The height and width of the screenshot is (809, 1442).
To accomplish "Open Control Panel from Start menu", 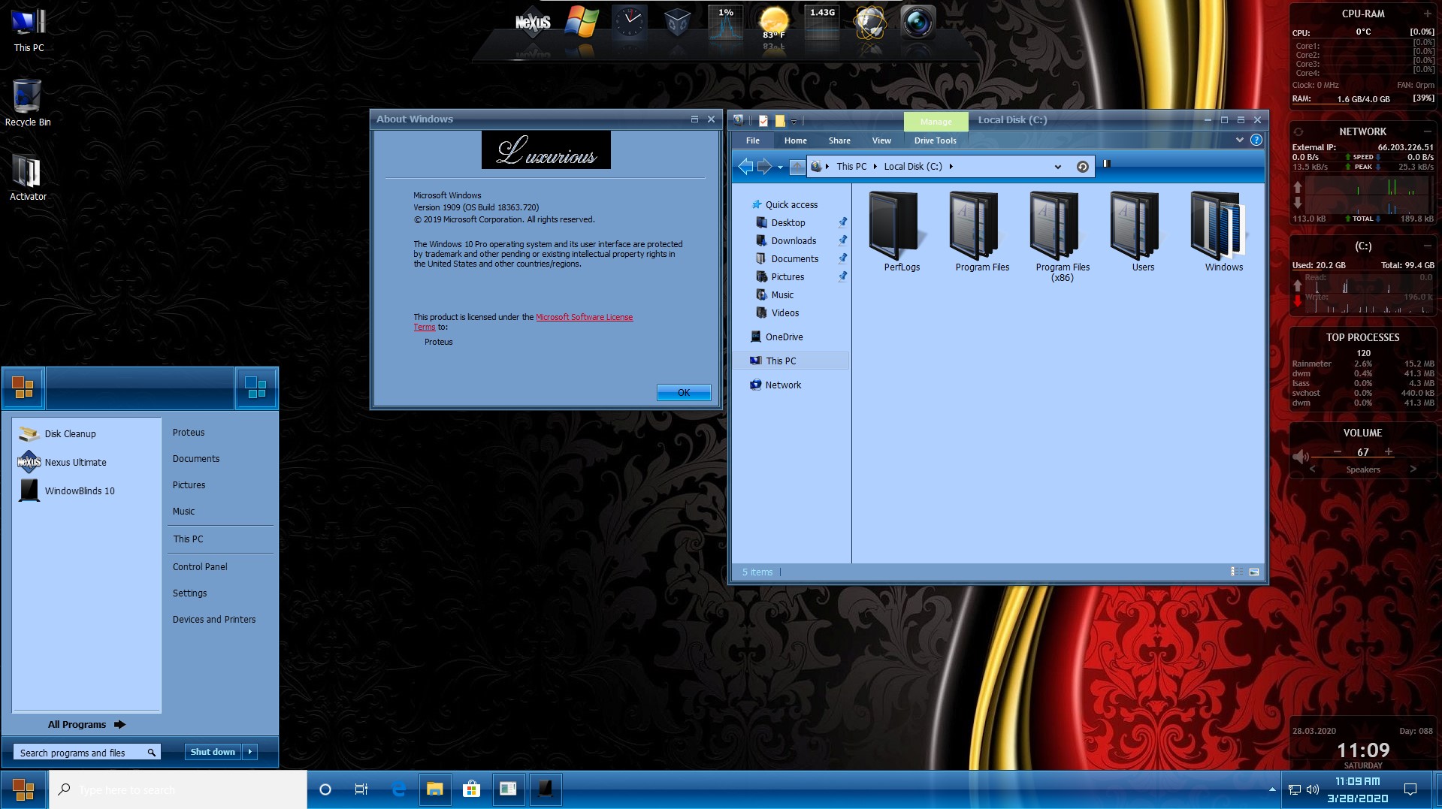I will (200, 566).
